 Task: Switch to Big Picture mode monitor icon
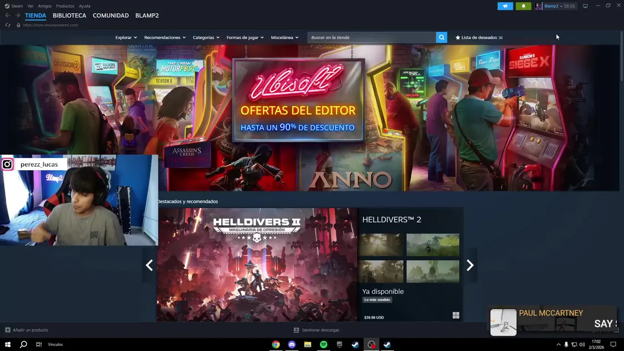pos(585,6)
